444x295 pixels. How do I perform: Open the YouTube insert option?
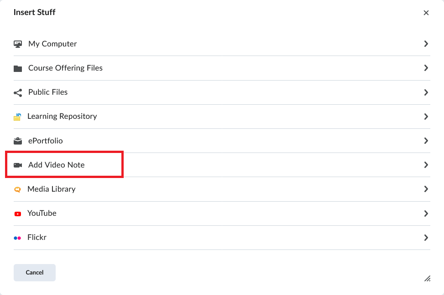pos(42,213)
